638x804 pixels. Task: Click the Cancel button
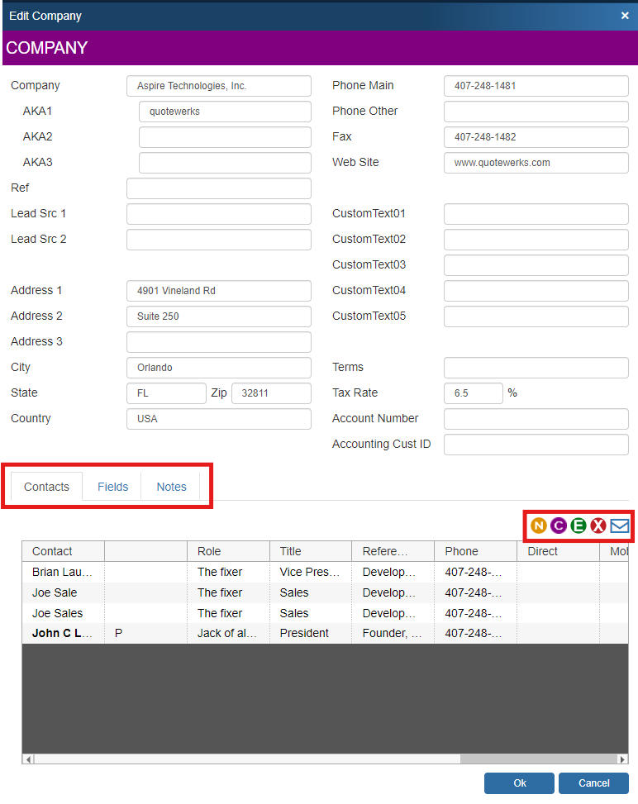[593, 783]
